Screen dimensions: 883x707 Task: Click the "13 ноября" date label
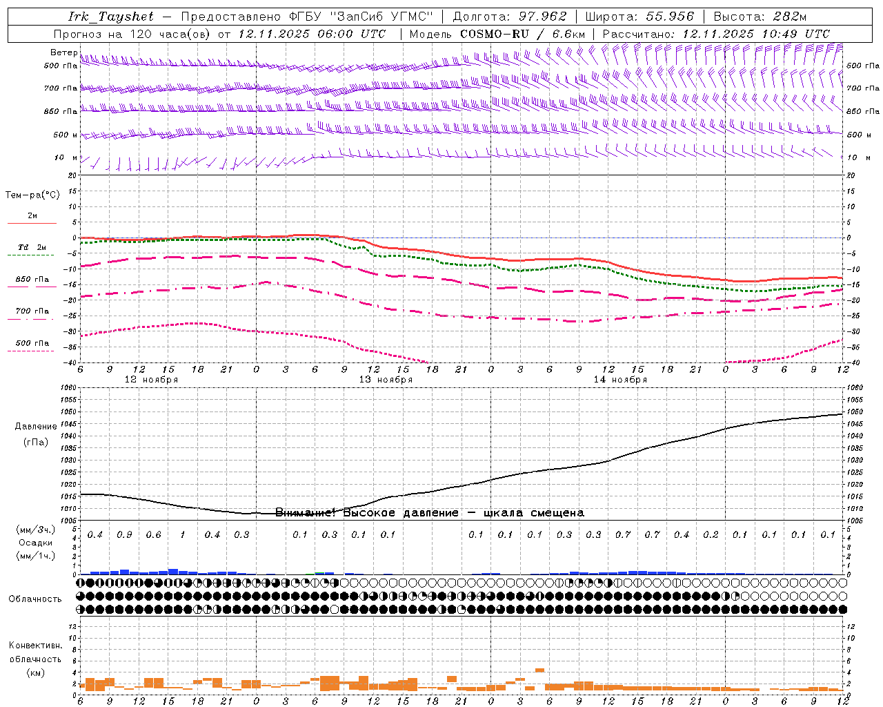[386, 380]
